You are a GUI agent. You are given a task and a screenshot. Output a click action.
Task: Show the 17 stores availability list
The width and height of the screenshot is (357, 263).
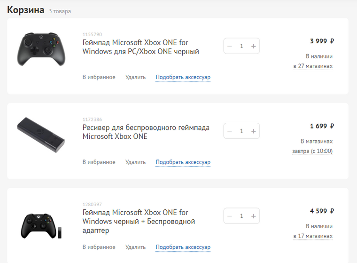pyautogui.click(x=313, y=236)
